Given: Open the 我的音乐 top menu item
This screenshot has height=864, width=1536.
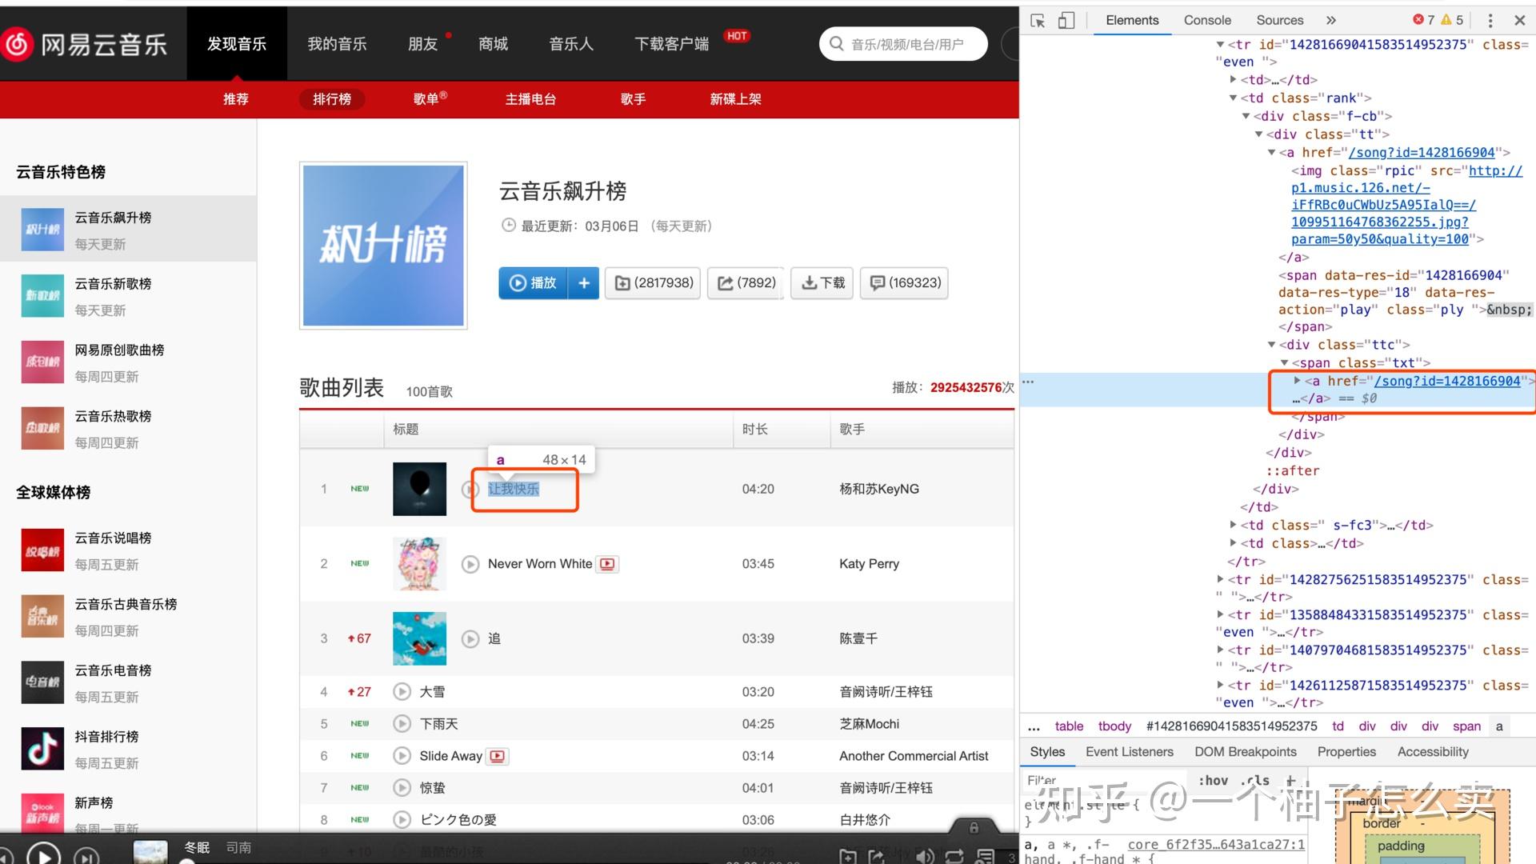Looking at the screenshot, I should pyautogui.click(x=337, y=44).
